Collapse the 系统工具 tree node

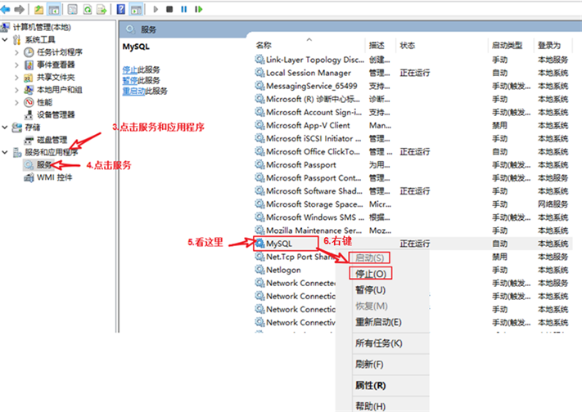[7, 39]
